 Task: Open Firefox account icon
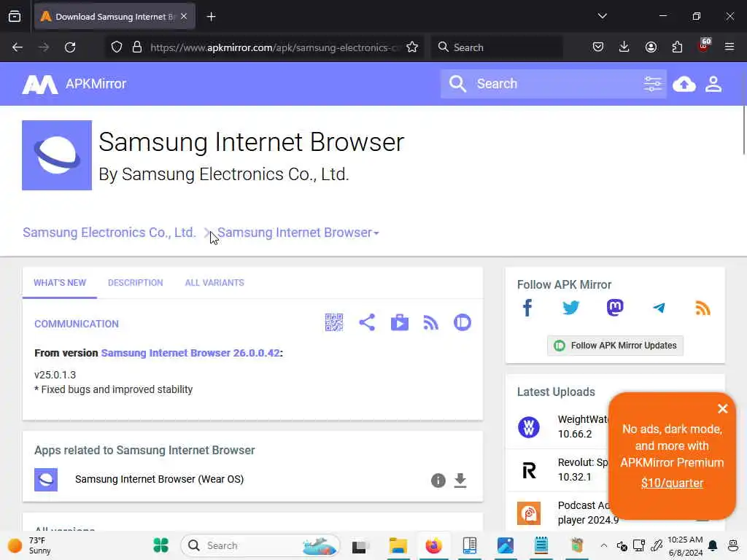pos(651,47)
